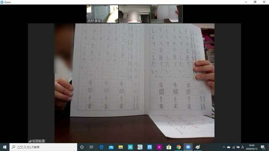The width and height of the screenshot is (269, 151).
Task: Open Task View in taskbar
Action: pos(91,147)
